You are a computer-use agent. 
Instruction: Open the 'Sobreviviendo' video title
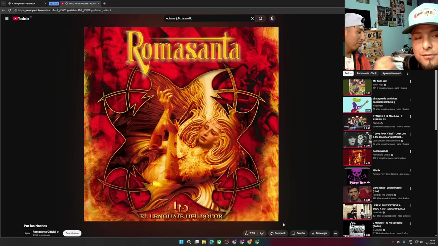click(x=380, y=151)
